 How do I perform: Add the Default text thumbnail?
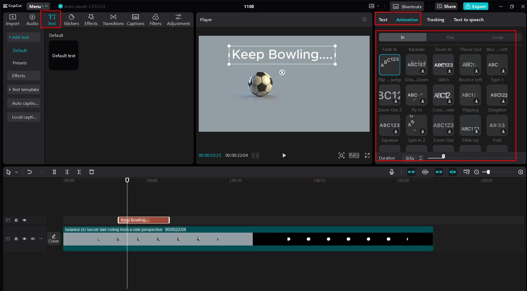click(63, 55)
